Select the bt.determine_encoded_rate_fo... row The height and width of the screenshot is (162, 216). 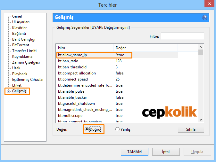coord(117,85)
